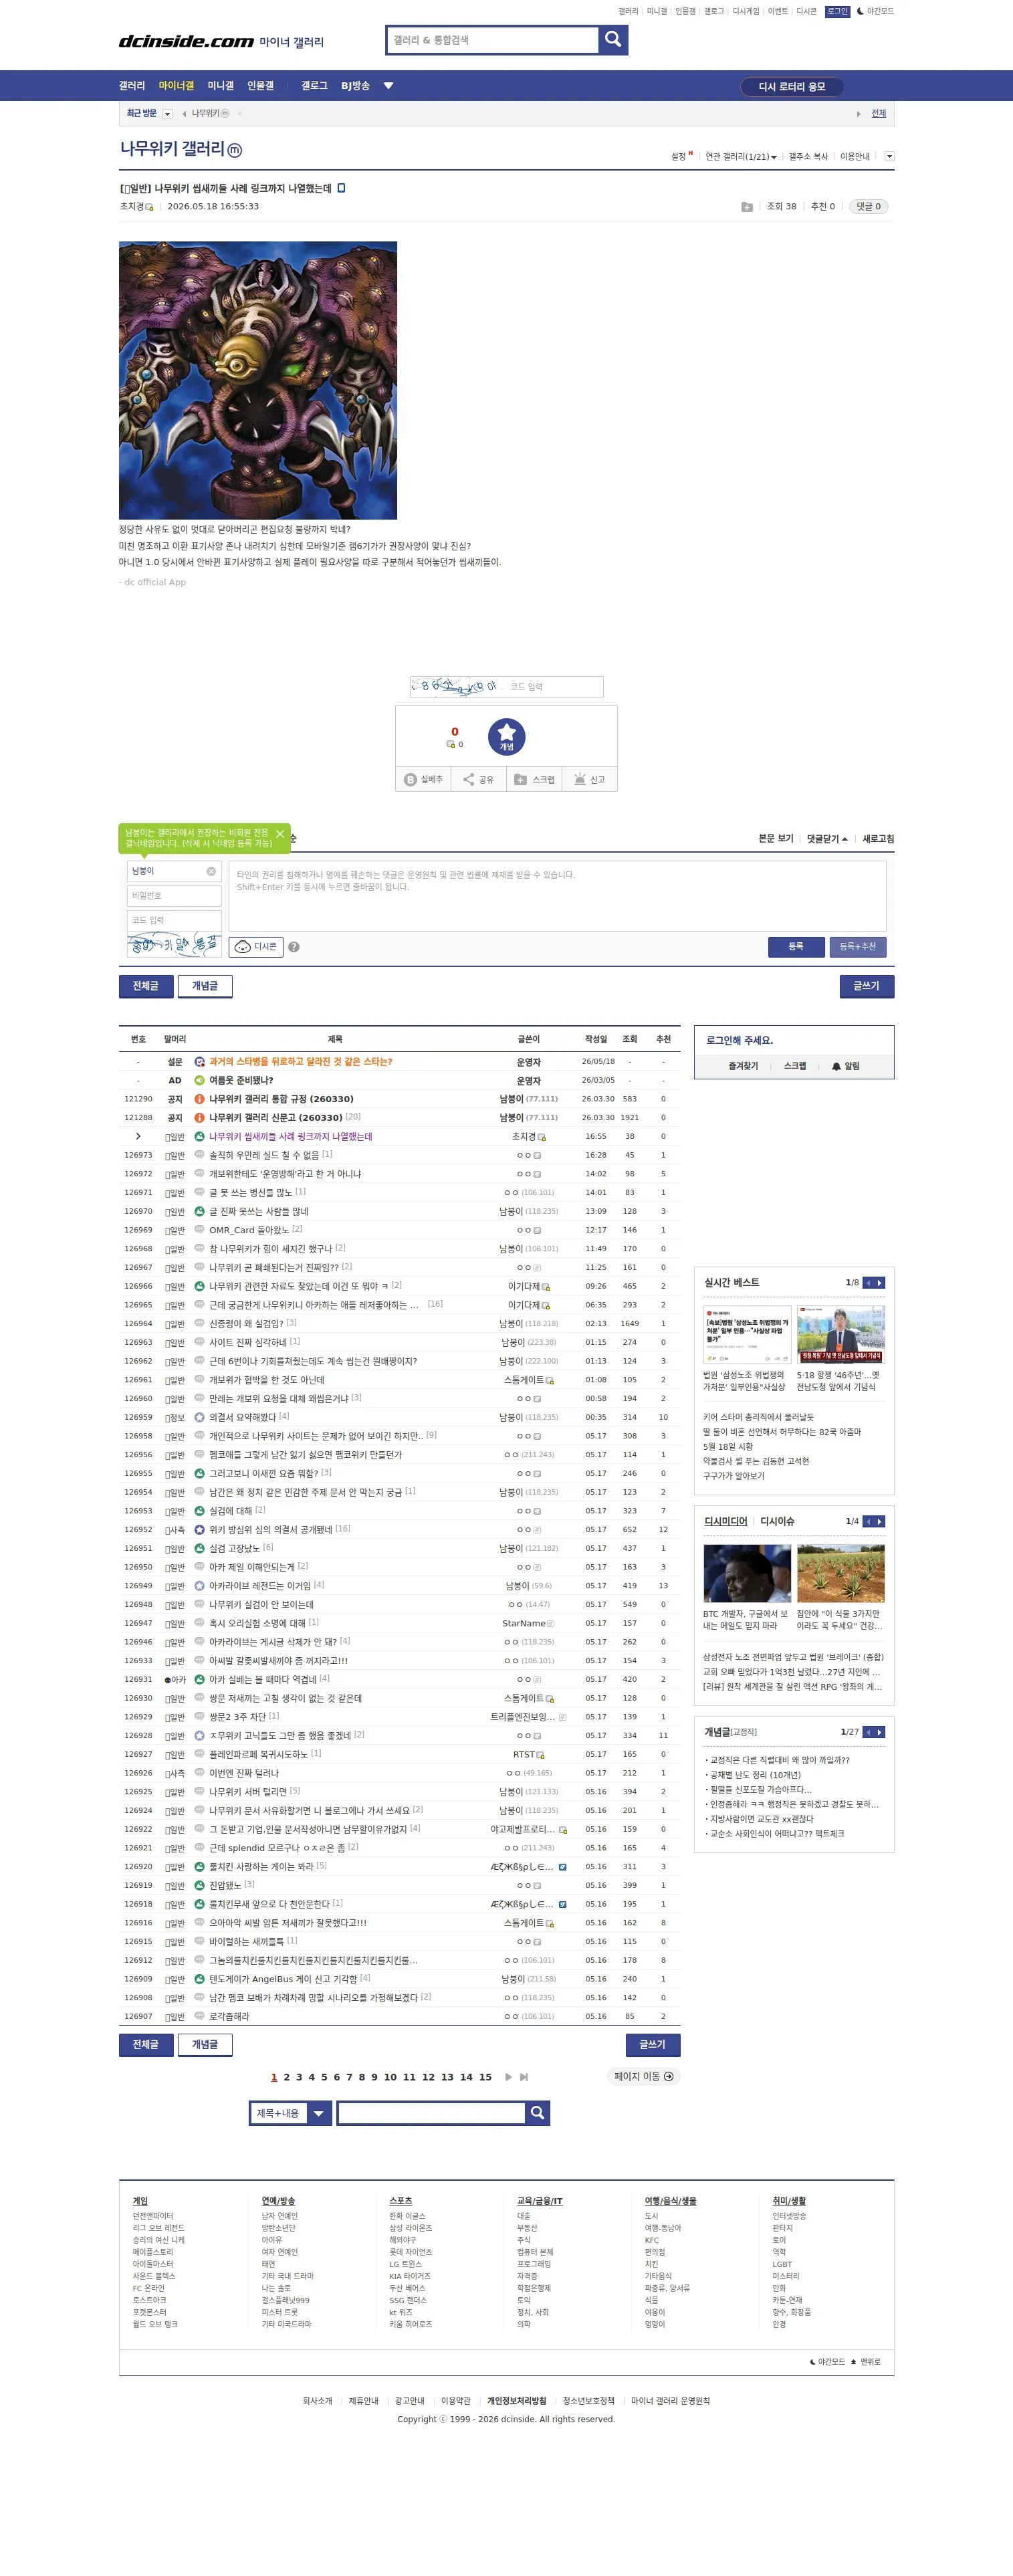This screenshot has height=2576, width=1013.
Task: Go to the next 디시미디어 slide
Action: point(880,1521)
